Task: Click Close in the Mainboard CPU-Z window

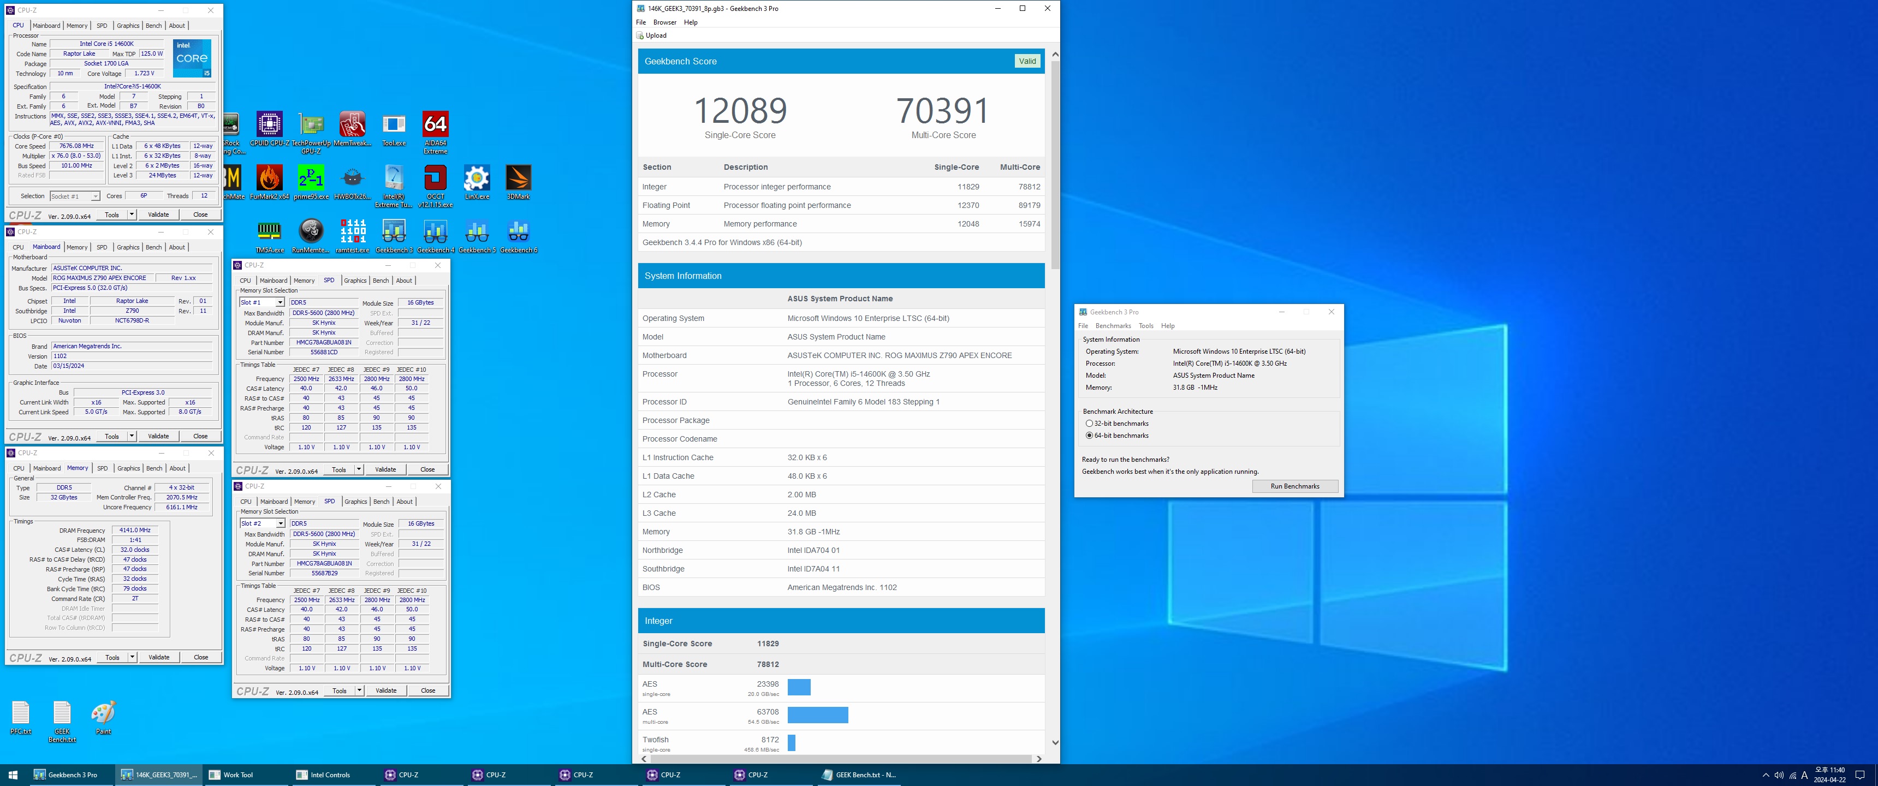Action: (x=200, y=436)
